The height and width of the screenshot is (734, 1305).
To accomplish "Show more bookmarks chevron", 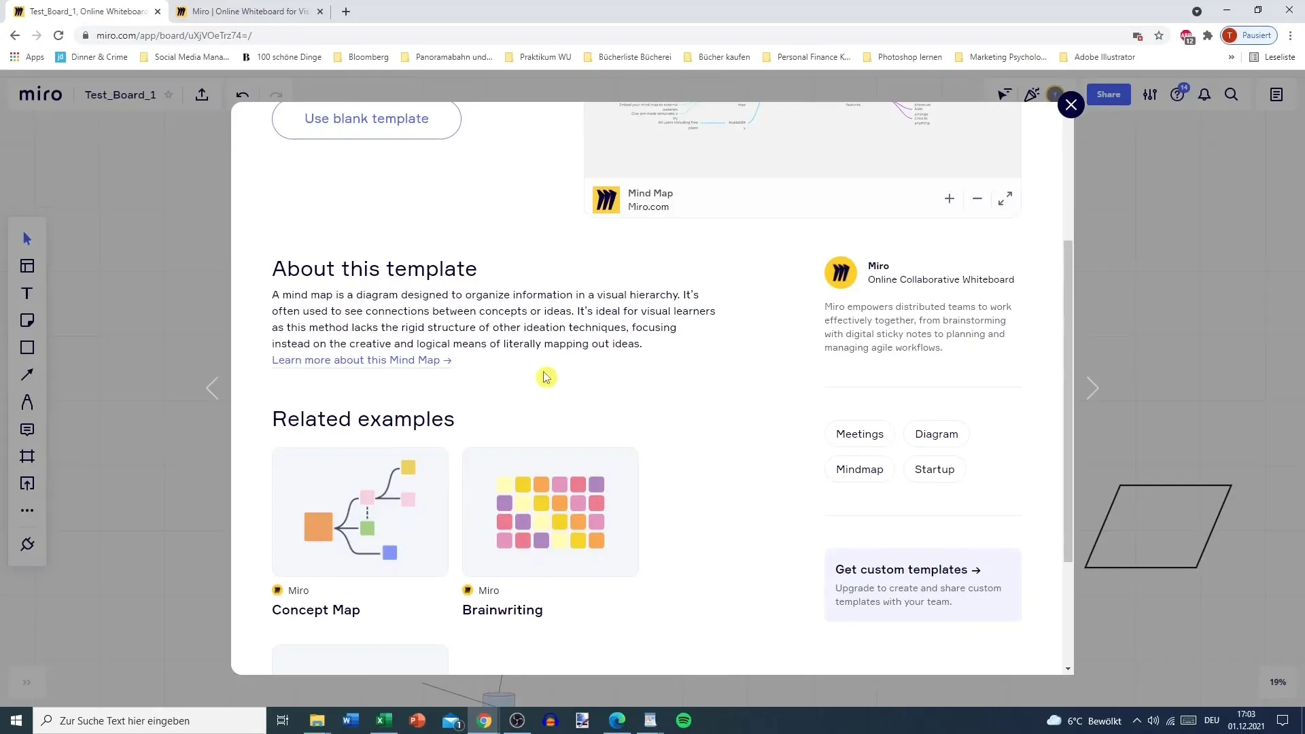I will point(1231,57).
